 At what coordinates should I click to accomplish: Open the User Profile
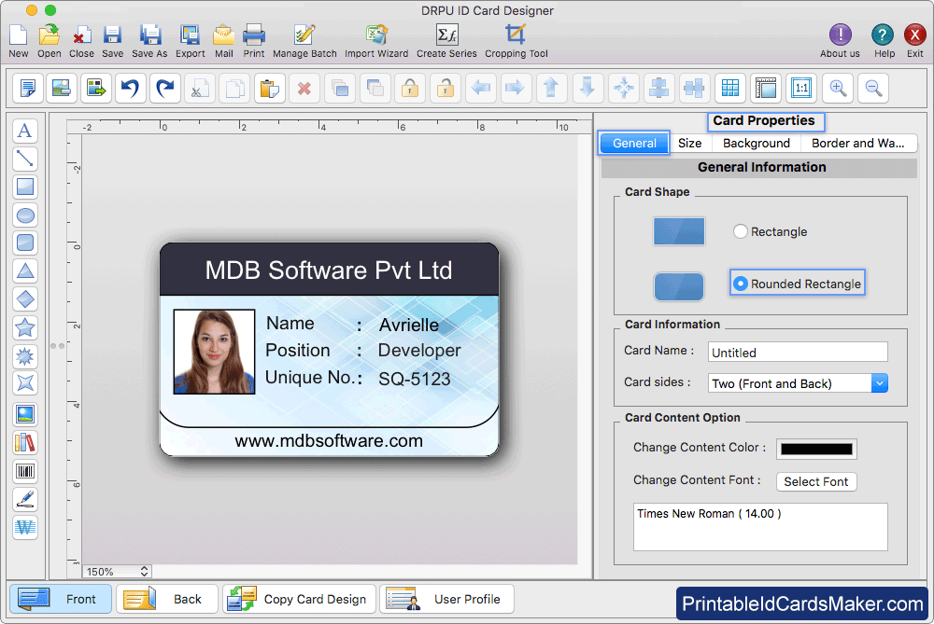(x=446, y=599)
